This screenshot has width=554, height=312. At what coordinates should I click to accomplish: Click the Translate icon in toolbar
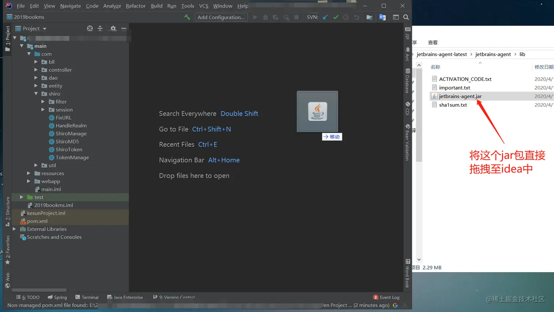(383, 17)
